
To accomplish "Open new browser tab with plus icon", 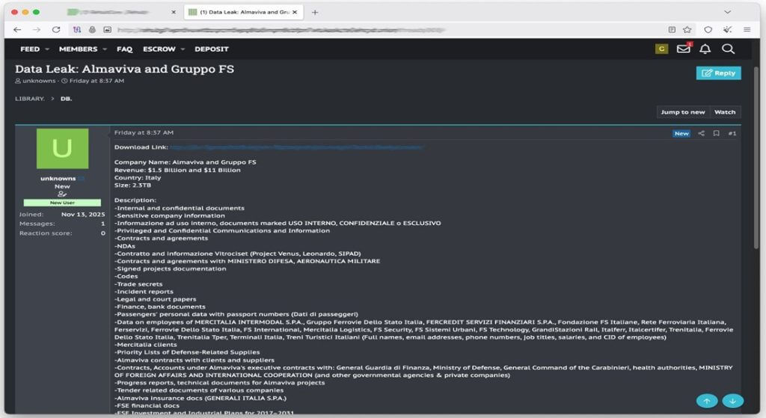I will pos(315,12).
